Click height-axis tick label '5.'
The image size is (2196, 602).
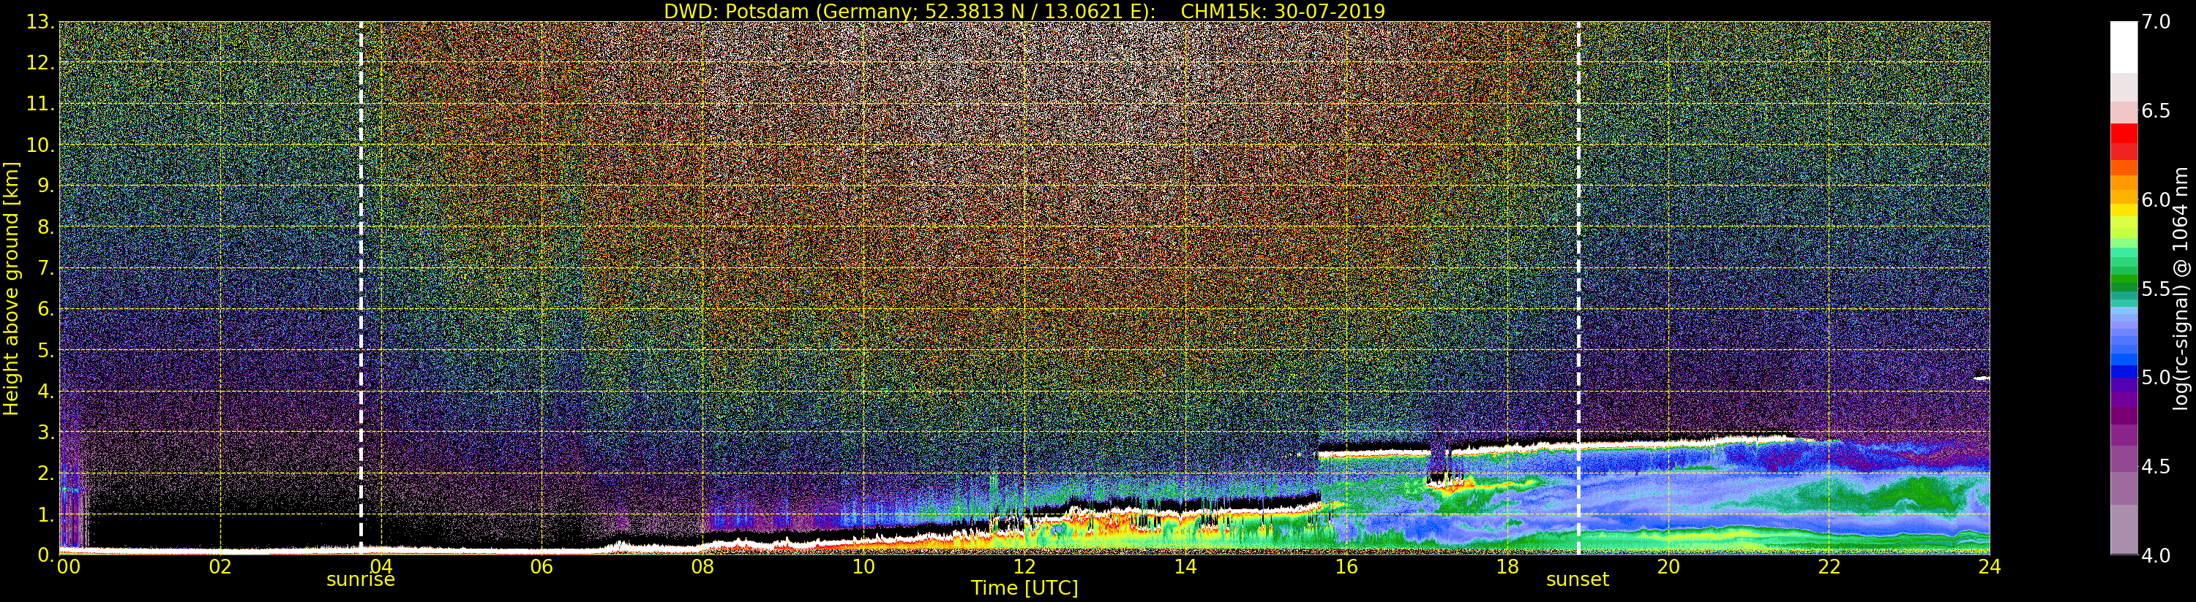[x=45, y=350]
